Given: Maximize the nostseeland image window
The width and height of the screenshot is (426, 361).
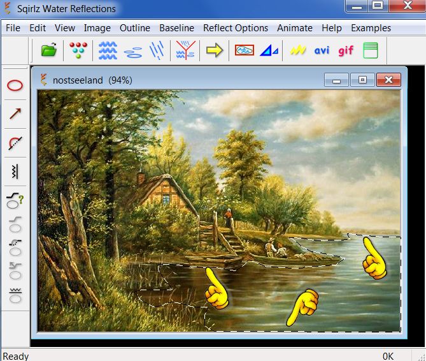Looking at the screenshot, I should click(362, 80).
